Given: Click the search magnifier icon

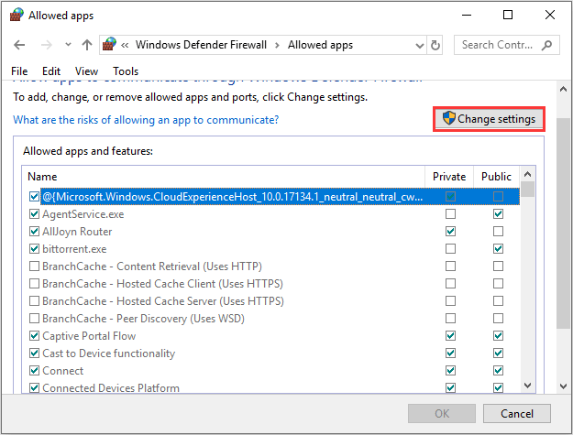Looking at the screenshot, I should (x=546, y=45).
